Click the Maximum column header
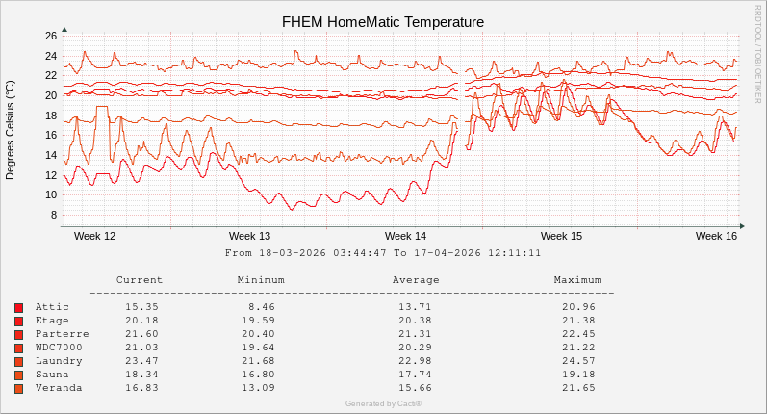The width and height of the screenshot is (767, 414). click(x=577, y=280)
